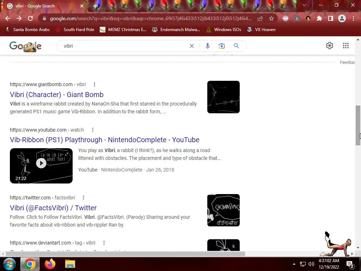Open volume control tray icon
This screenshot has width=361, height=271.
(x=311, y=264)
